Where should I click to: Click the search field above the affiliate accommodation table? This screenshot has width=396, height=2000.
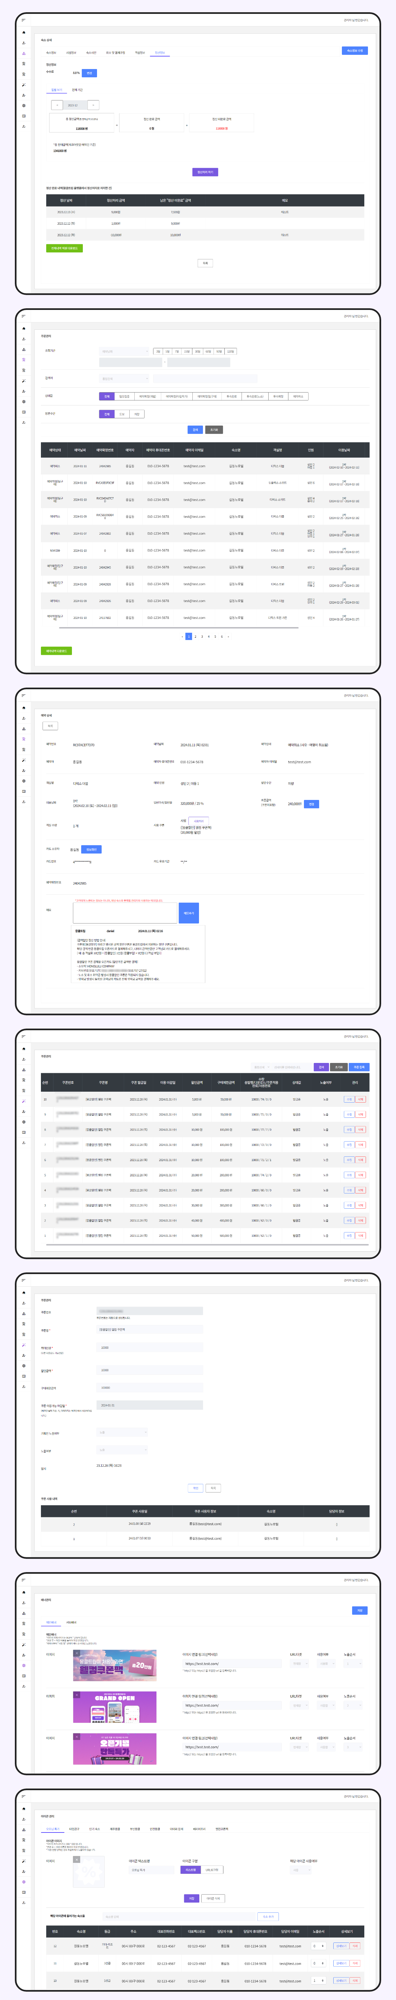pos(178,1917)
